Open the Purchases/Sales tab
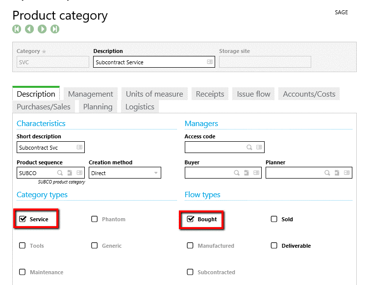Image resolution: width=370 pixels, height=285 pixels. click(44, 107)
